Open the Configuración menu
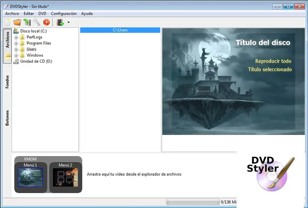308x208 pixels. 64,13
